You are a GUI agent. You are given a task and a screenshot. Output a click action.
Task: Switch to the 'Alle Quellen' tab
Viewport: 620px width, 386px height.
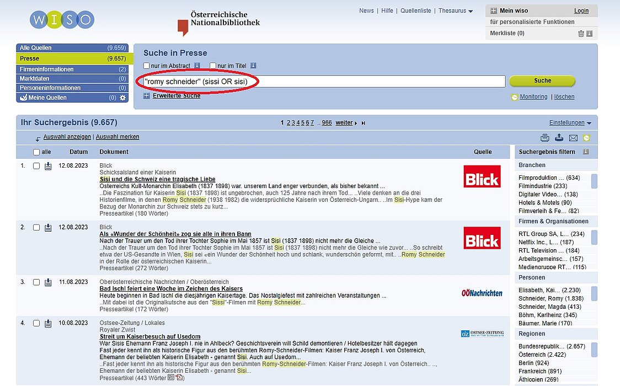point(72,48)
